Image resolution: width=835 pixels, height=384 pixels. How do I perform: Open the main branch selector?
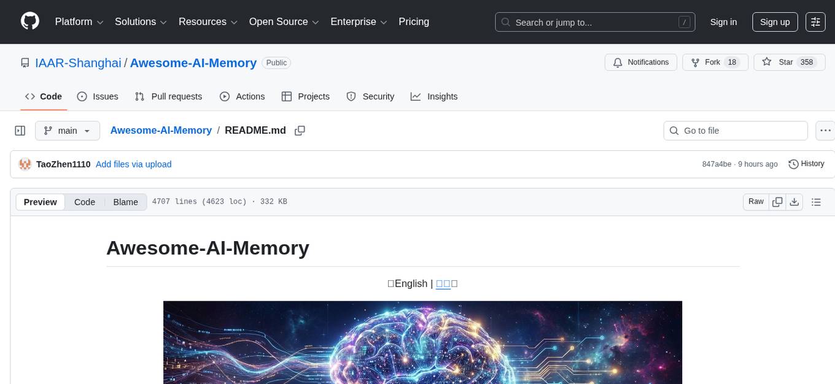(x=68, y=130)
